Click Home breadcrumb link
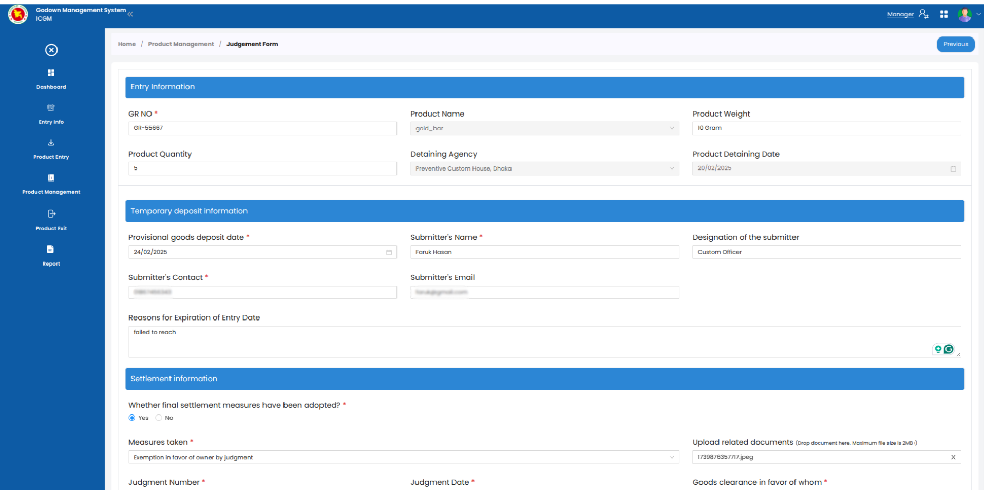Screen dimensions: 984x490 [x=126, y=44]
